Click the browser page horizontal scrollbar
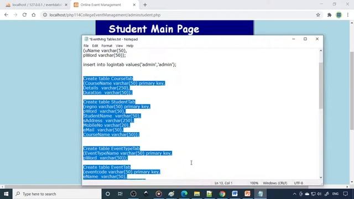 [x=156, y=187]
